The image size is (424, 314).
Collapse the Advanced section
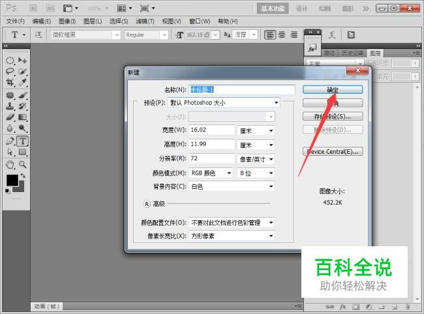(x=146, y=204)
